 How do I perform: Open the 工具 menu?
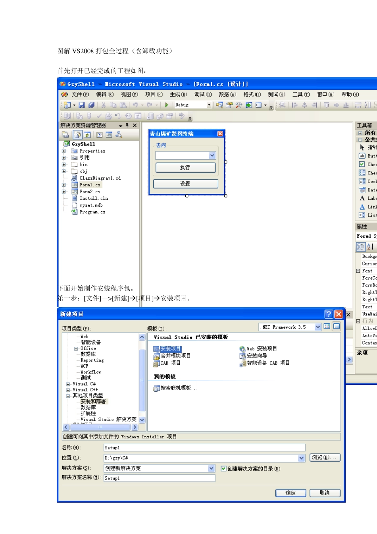(301, 95)
